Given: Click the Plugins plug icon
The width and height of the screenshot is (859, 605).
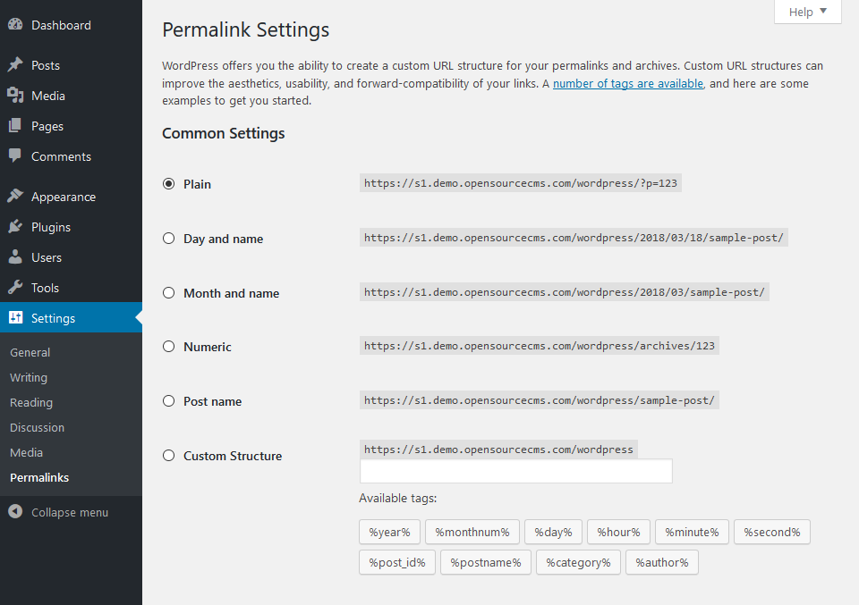Looking at the screenshot, I should tap(15, 226).
